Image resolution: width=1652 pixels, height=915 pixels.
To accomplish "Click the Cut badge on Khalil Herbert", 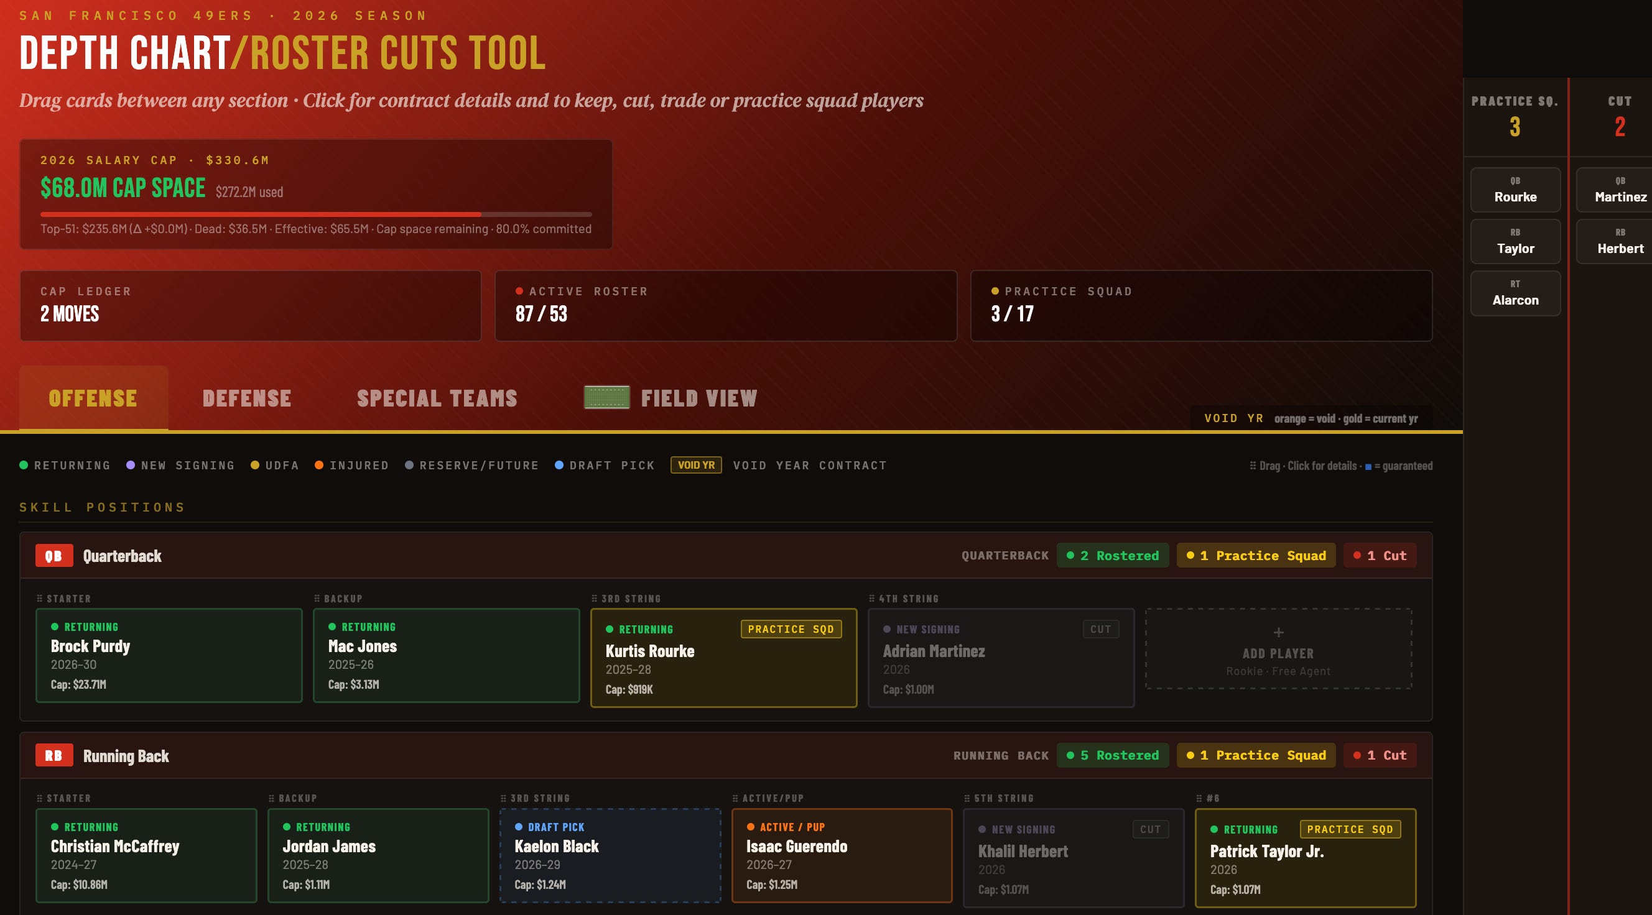I will tap(1151, 829).
